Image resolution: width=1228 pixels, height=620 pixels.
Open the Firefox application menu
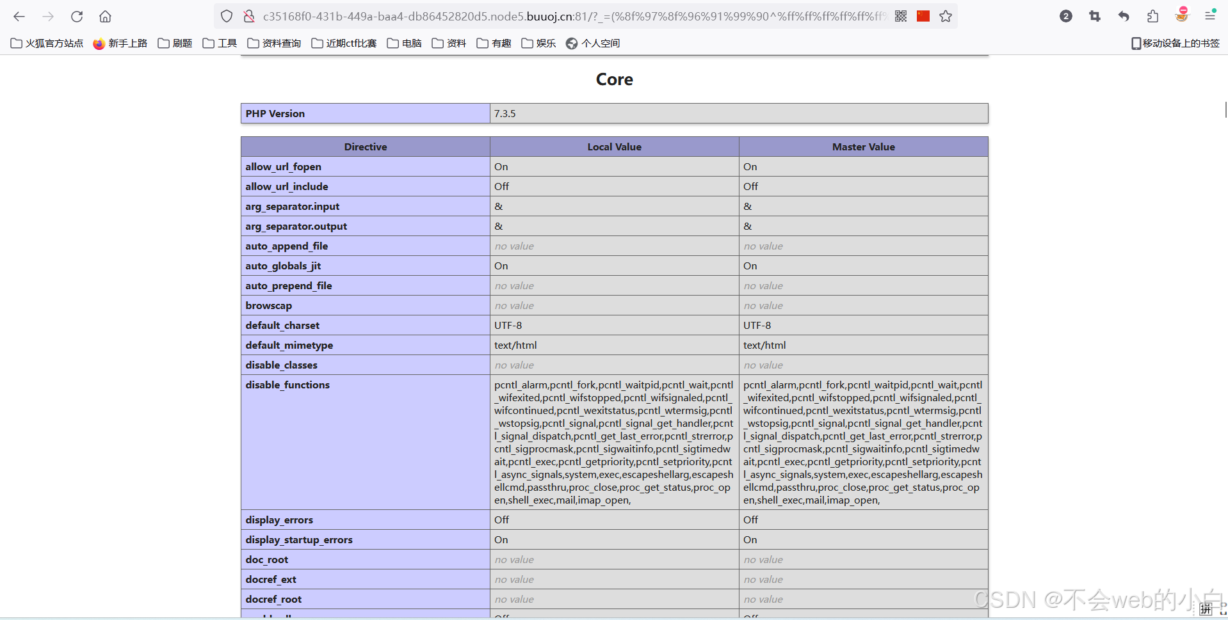(1210, 16)
